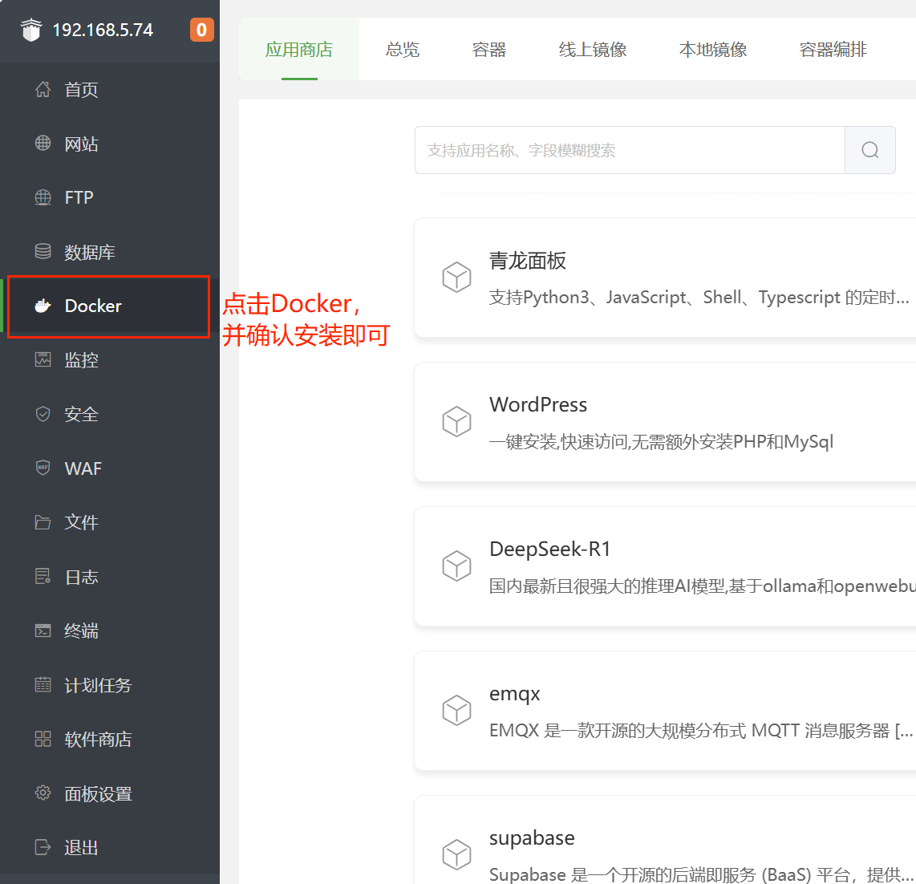Open the 网站 sidebar menu
916x884 pixels.
pyautogui.click(x=110, y=143)
